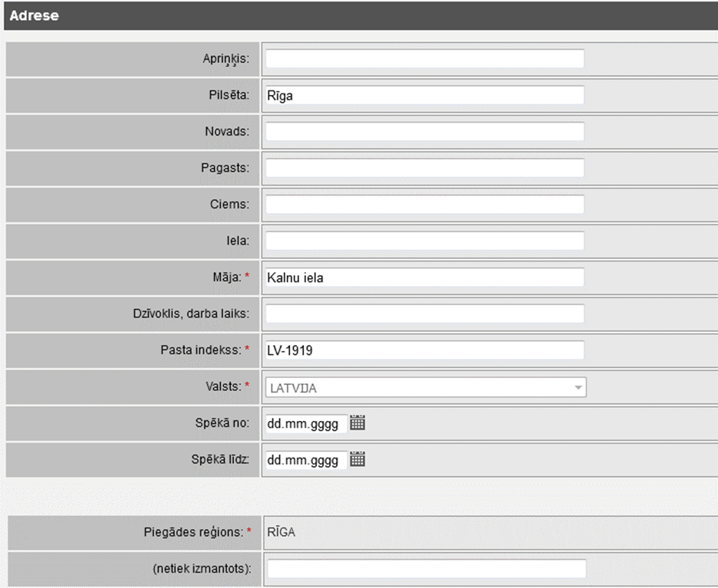Edit the Māja field with Kalnu iela
This screenshot has height=588, width=718.
(x=424, y=278)
